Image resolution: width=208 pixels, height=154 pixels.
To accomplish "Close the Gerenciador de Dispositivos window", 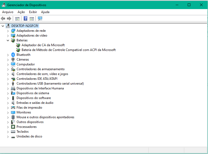I will tap(201, 5).
